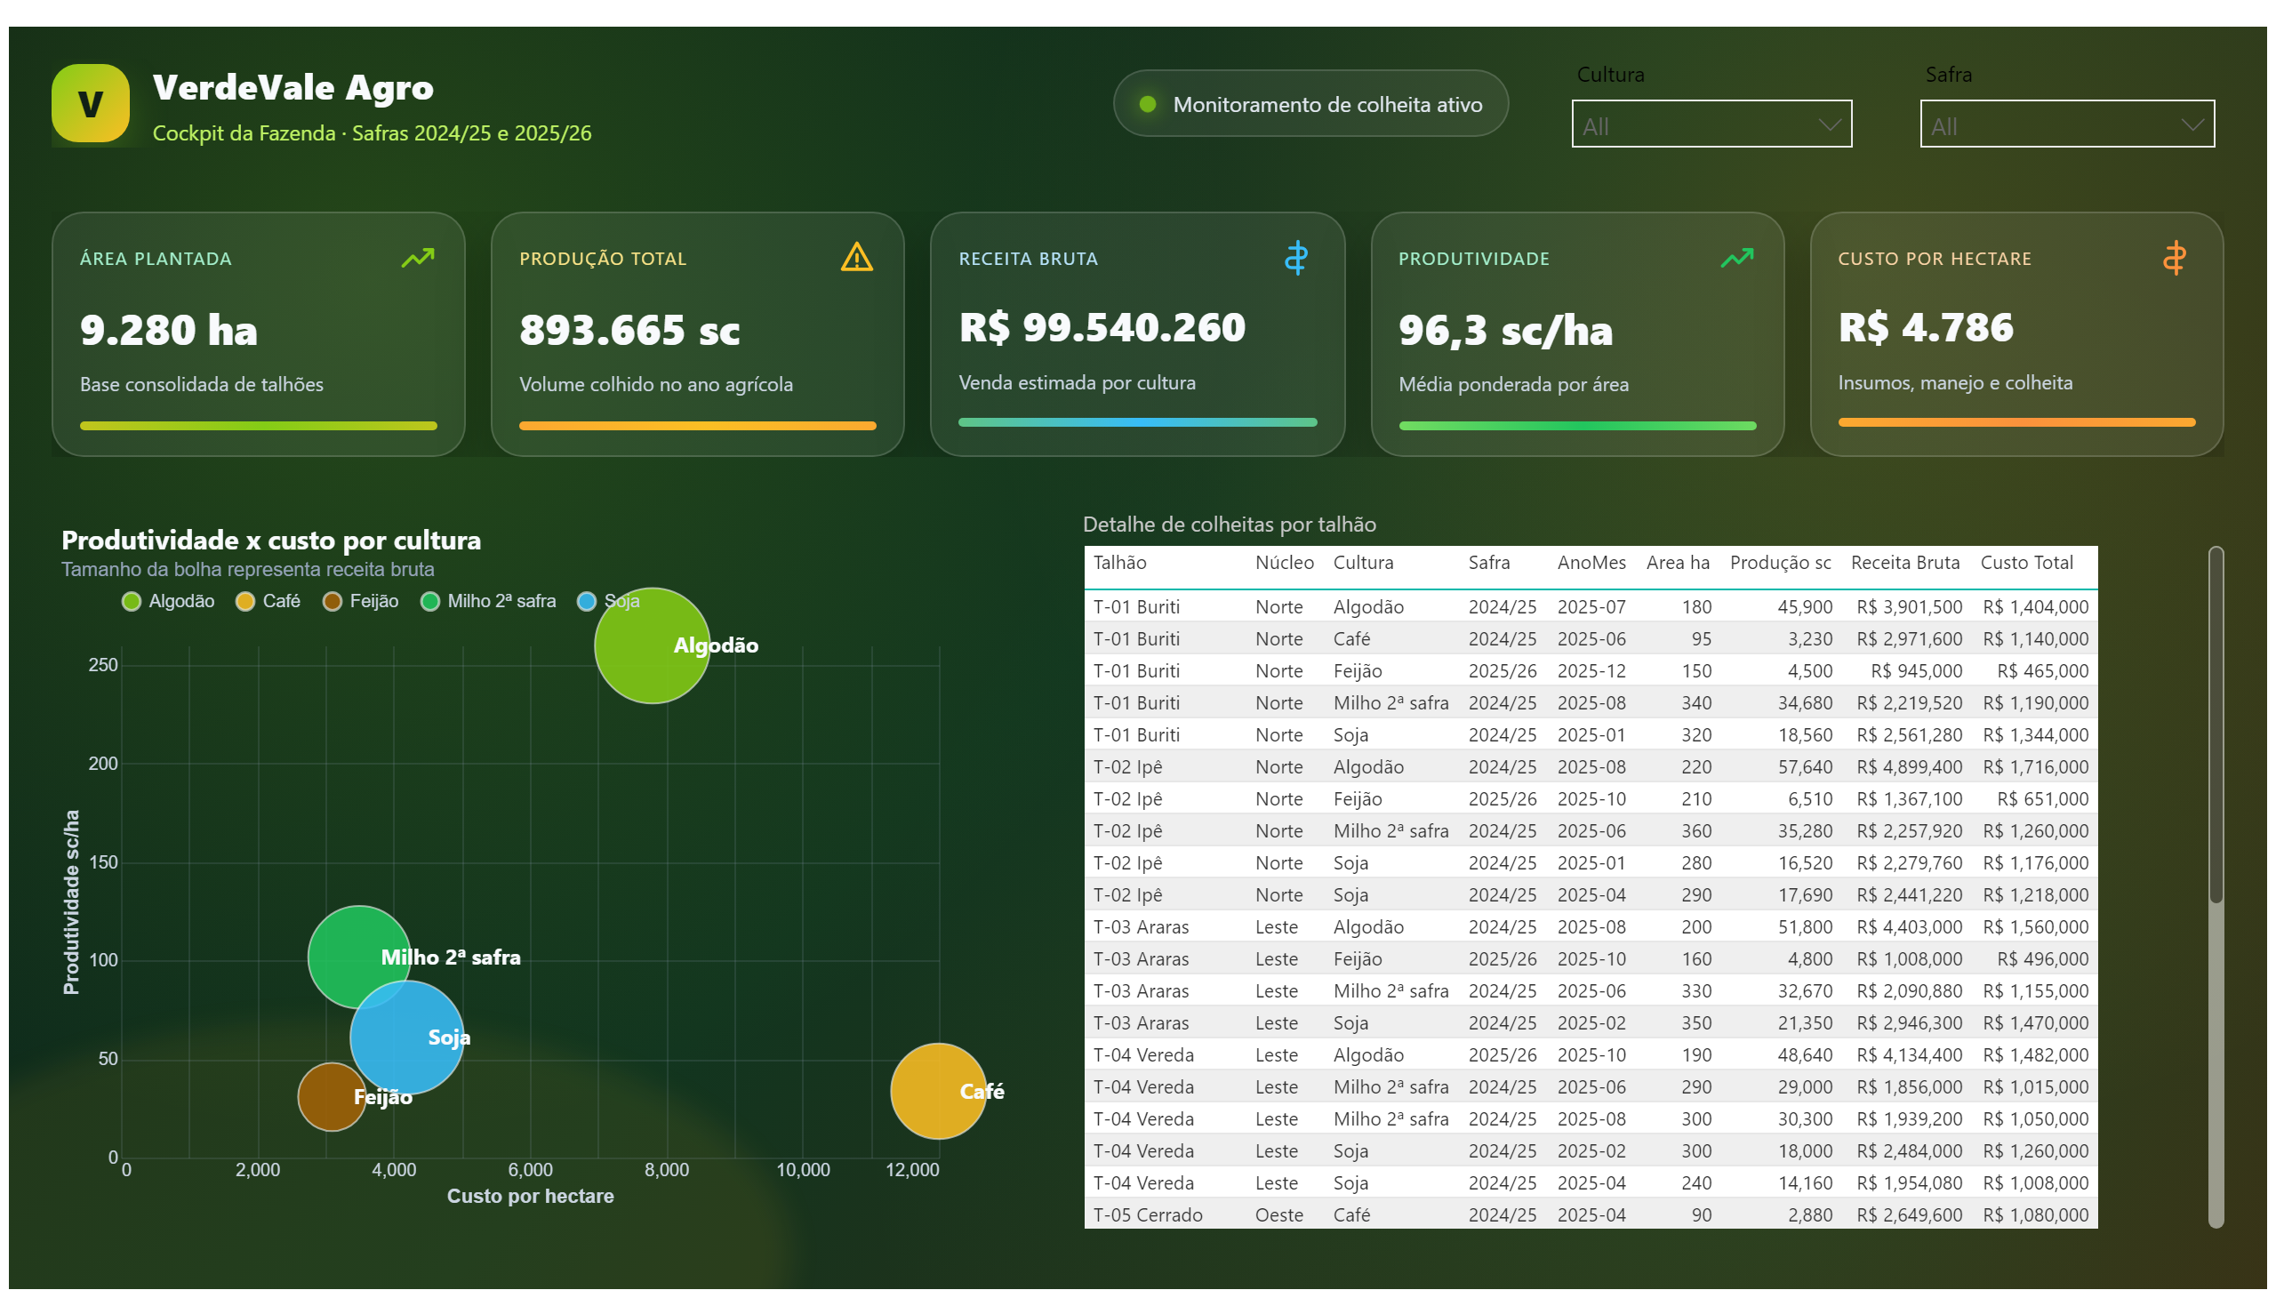Click the green status dot in monitoring pill
2276x1298 pixels.
coord(1148,104)
